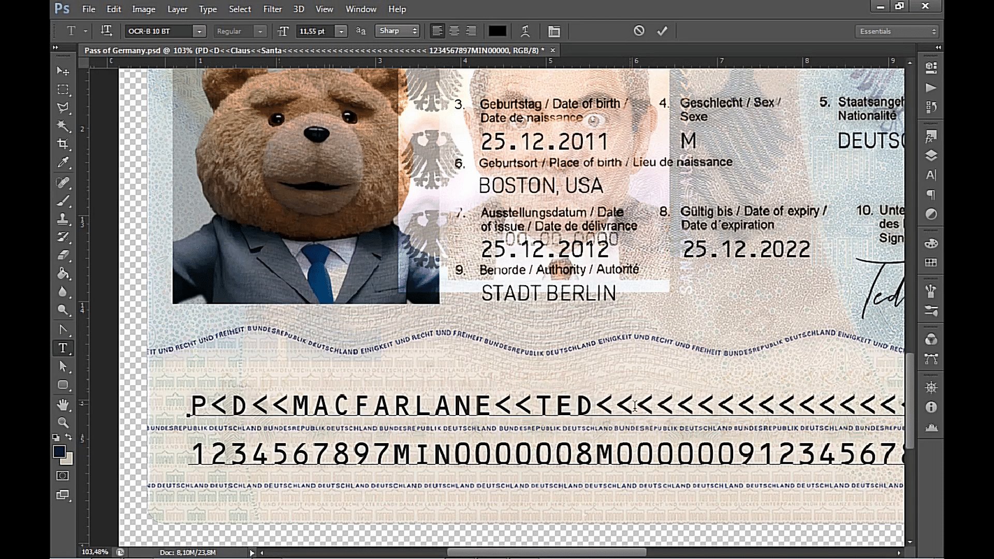Select the Brush tool
The width and height of the screenshot is (994, 559).
[63, 201]
